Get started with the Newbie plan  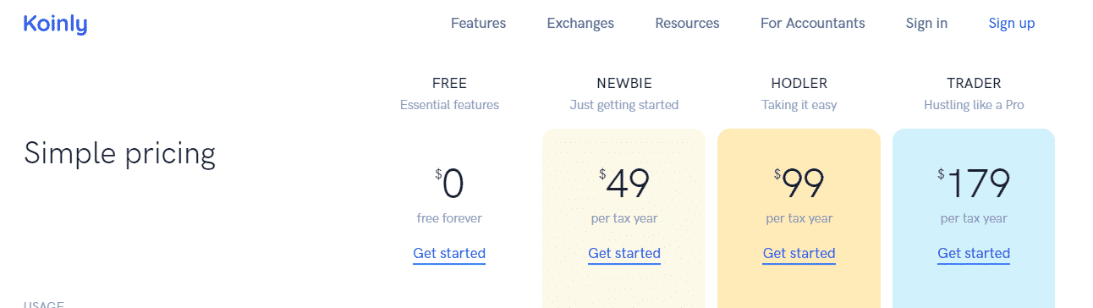tap(624, 253)
